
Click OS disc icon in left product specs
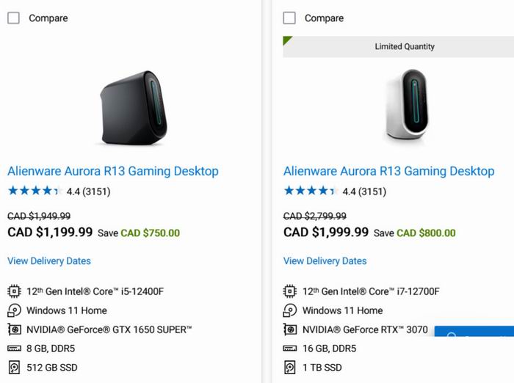[14, 310]
